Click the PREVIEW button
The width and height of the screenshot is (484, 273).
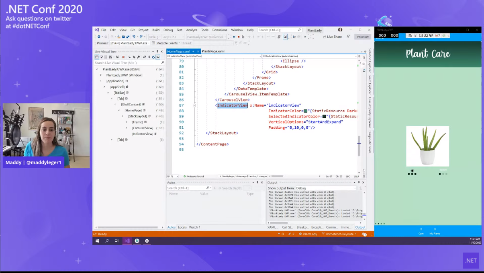point(362,37)
